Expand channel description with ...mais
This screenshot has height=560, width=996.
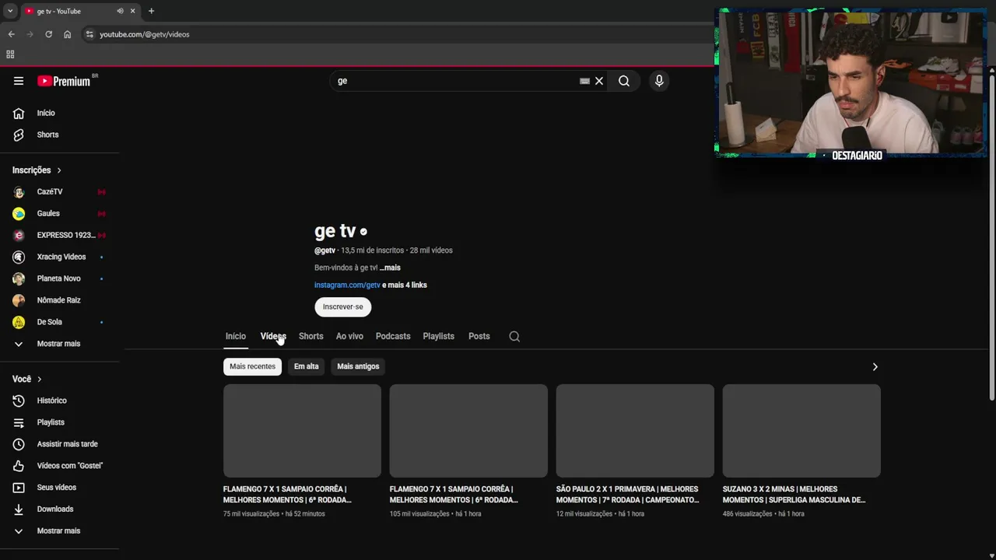click(x=390, y=268)
